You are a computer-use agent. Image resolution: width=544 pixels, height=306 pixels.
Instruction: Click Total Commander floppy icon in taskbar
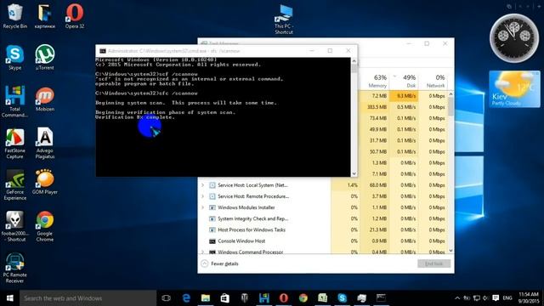pos(264,298)
